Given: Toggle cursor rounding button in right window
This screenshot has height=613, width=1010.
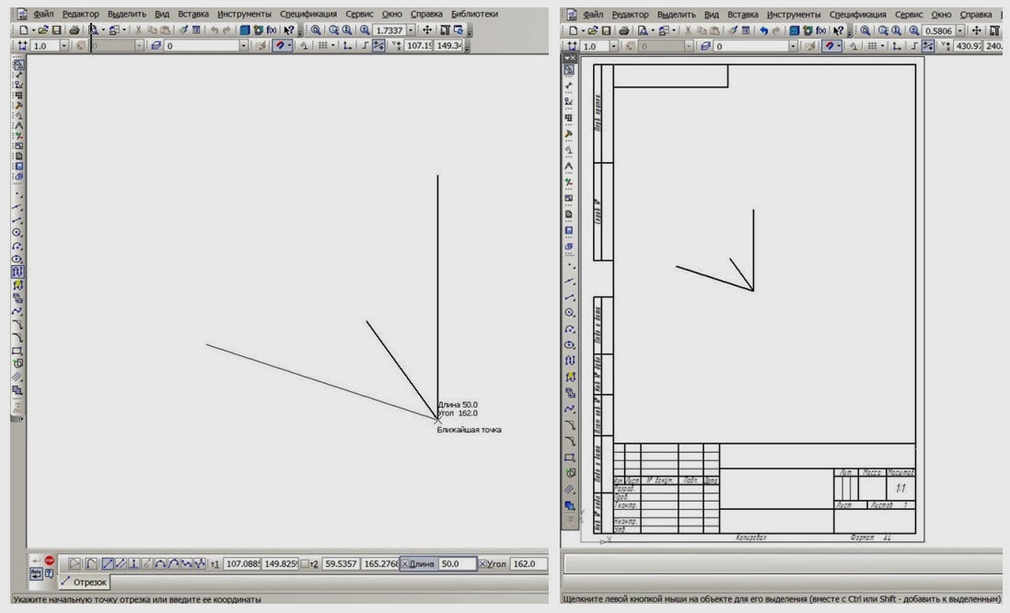Looking at the screenshot, I should [x=928, y=46].
